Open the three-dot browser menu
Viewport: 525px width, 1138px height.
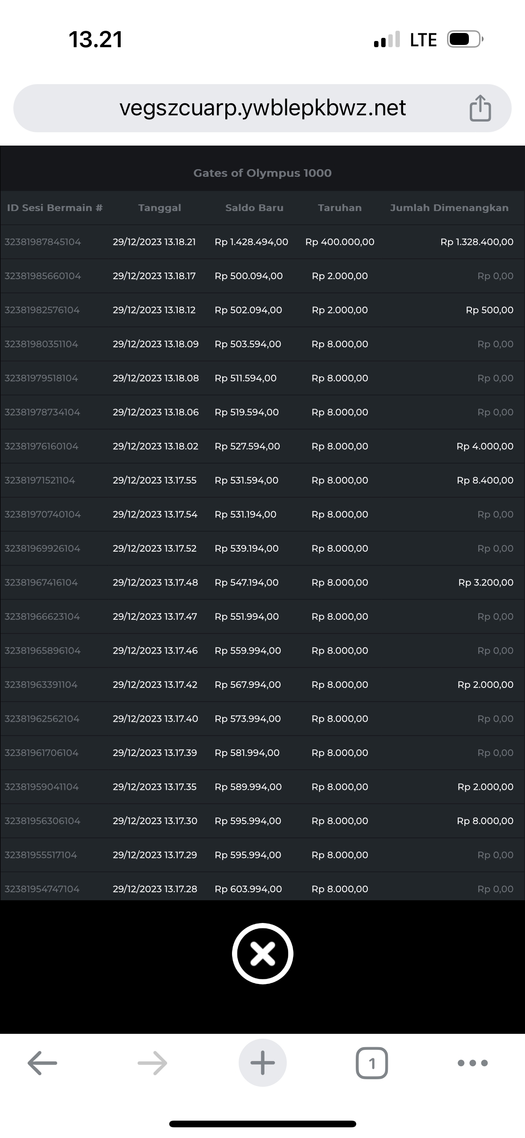[x=472, y=1063]
